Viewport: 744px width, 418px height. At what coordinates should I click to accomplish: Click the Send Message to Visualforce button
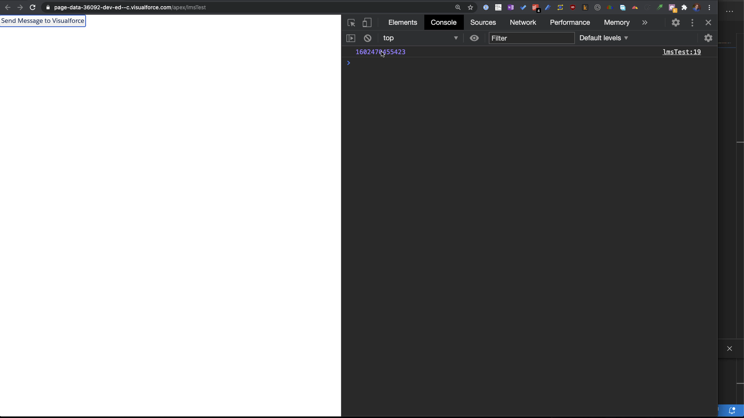point(42,21)
